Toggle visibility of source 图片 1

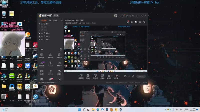click(x=39, y=24)
